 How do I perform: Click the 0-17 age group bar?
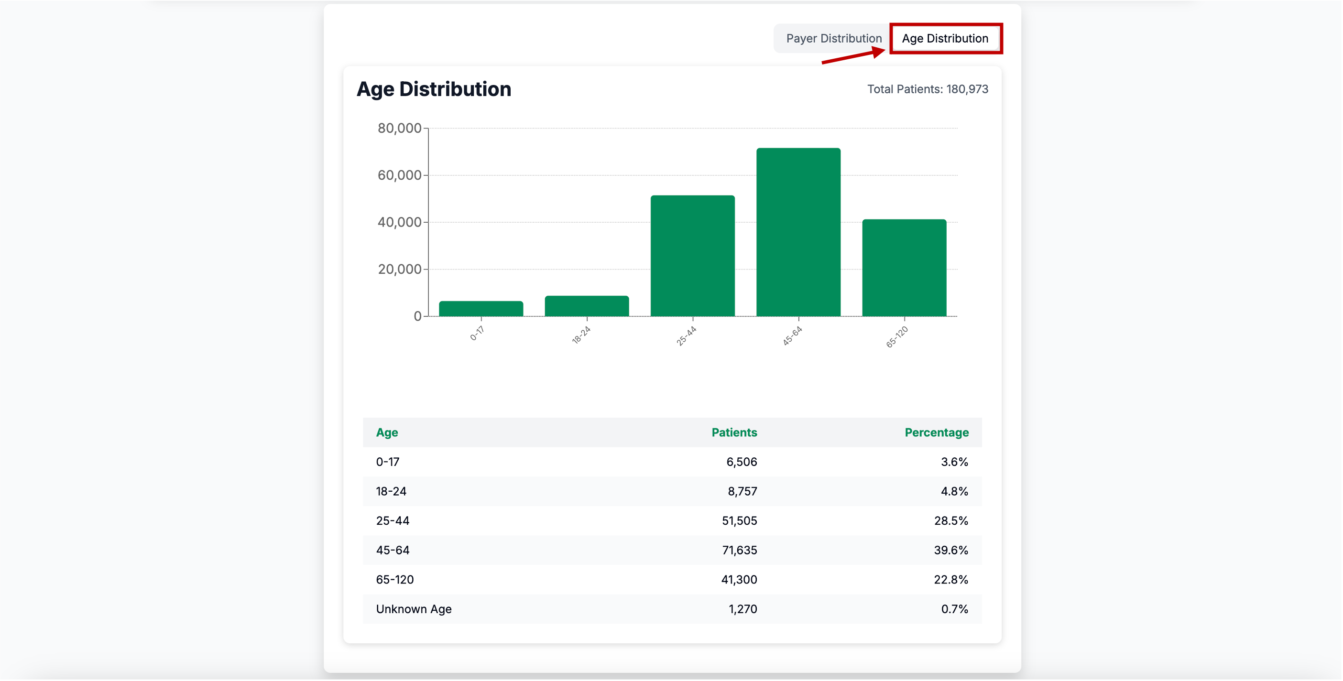(480, 308)
